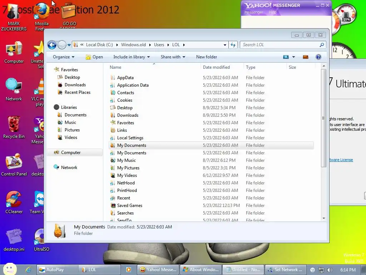366x275 pixels.
Task: Click the Back navigation arrow in Explorer
Action: (52, 45)
